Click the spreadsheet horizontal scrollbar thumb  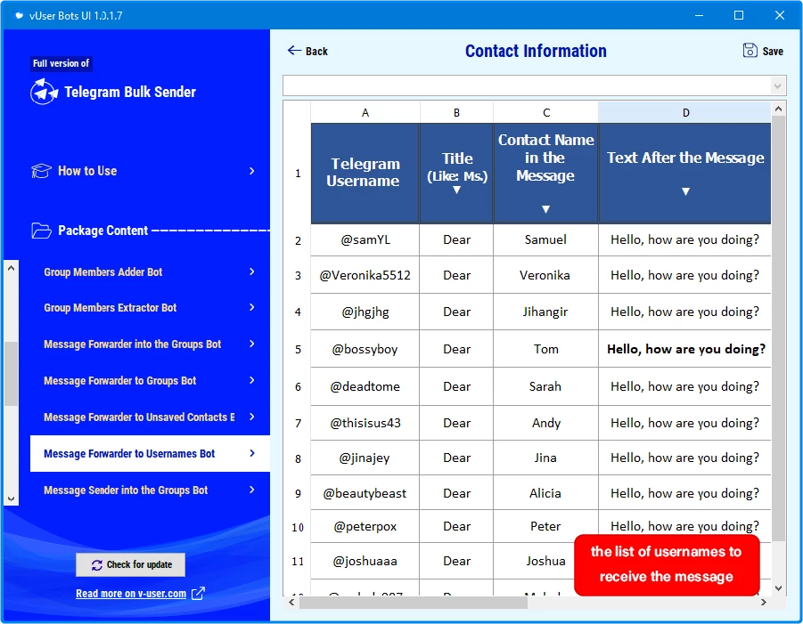coord(414,603)
